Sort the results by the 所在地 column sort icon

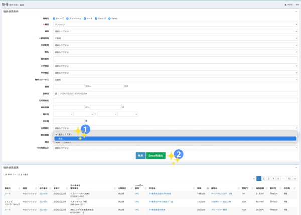point(194,188)
